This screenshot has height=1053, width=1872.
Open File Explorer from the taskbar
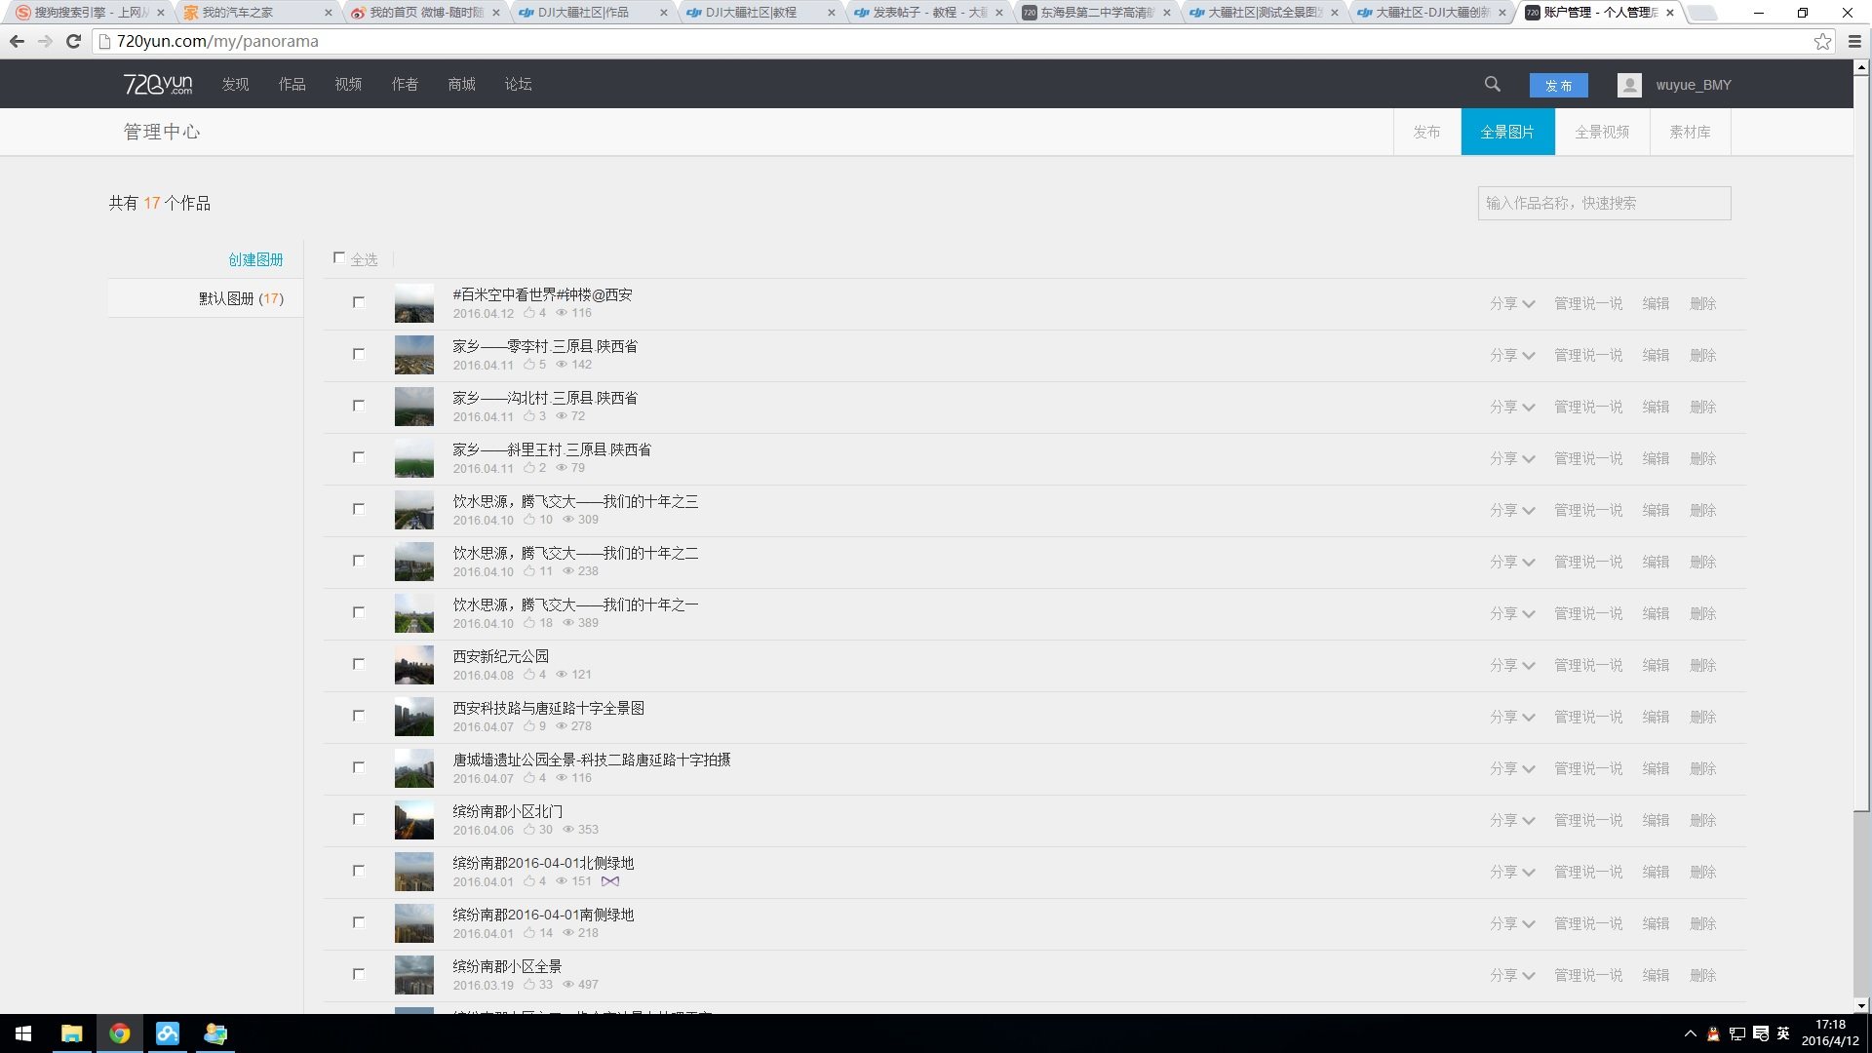coord(71,1033)
